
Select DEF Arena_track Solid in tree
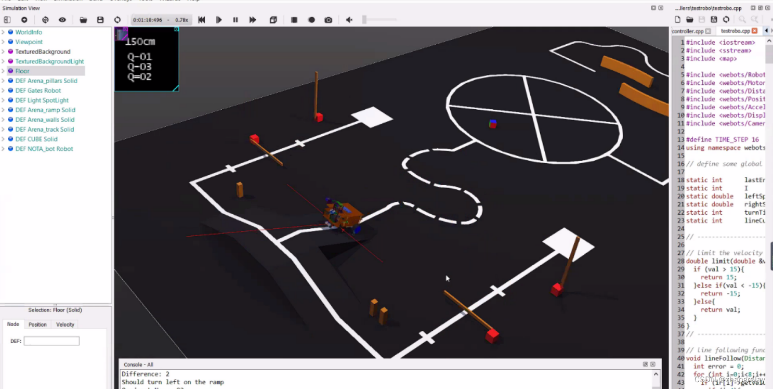[x=45, y=129]
